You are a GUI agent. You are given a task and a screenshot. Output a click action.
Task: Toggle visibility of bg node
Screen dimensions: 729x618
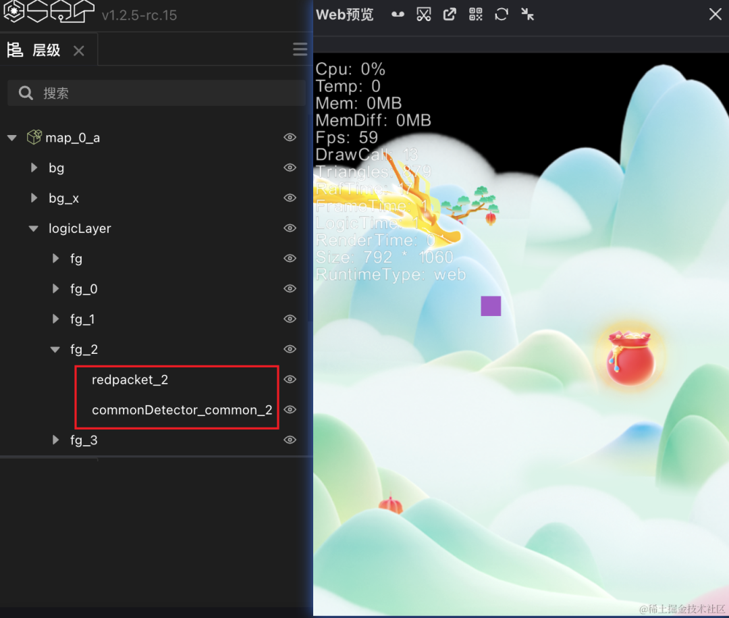[290, 168]
